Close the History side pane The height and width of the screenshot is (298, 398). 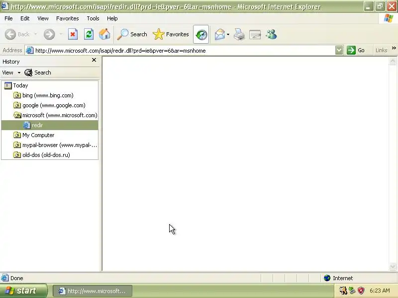(x=94, y=60)
